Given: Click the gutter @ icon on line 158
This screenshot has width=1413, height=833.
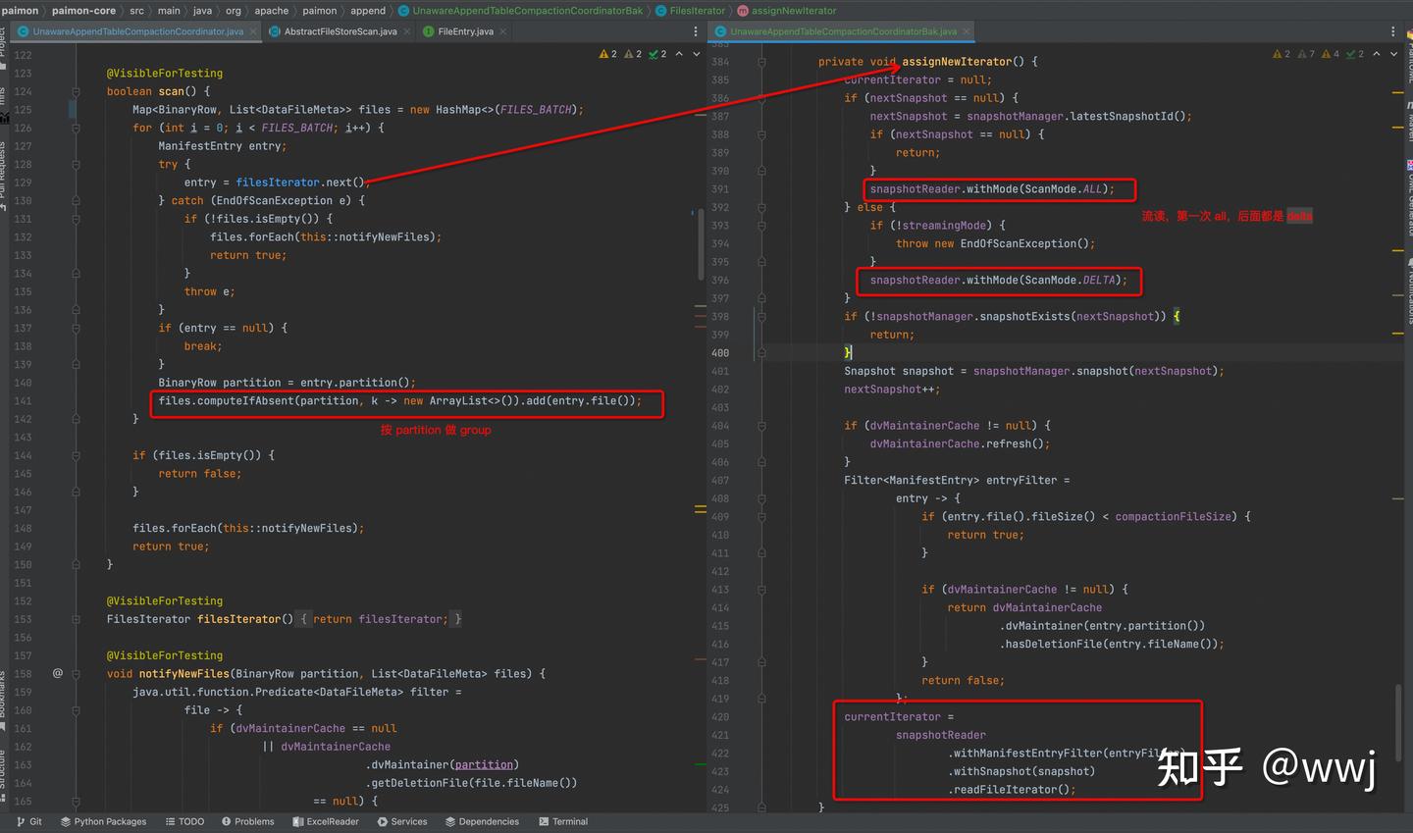Looking at the screenshot, I should point(57,673).
